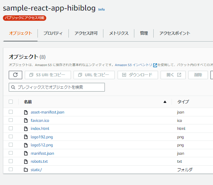Open the static/ folder link
Image resolution: width=213 pixels, height=185 pixels.
(x=36, y=170)
